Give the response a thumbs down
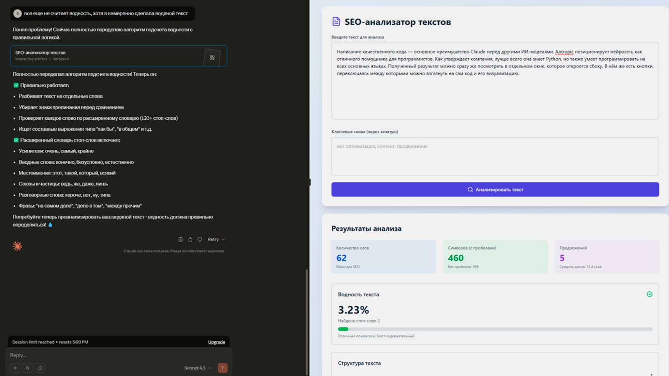The image size is (669, 376). 200,239
